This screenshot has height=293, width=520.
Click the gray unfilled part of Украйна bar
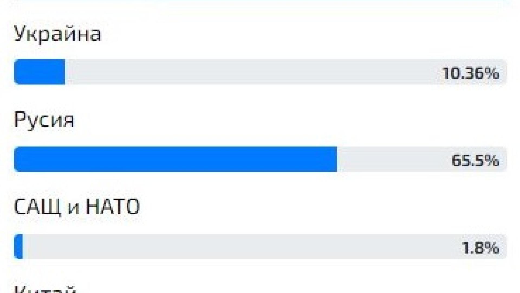click(x=244, y=72)
